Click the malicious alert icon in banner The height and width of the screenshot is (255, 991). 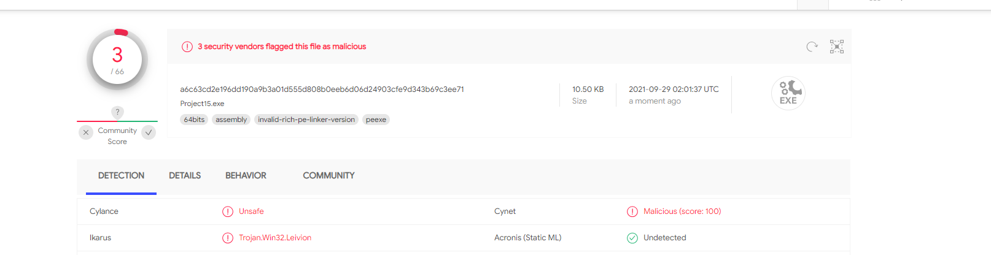187,47
